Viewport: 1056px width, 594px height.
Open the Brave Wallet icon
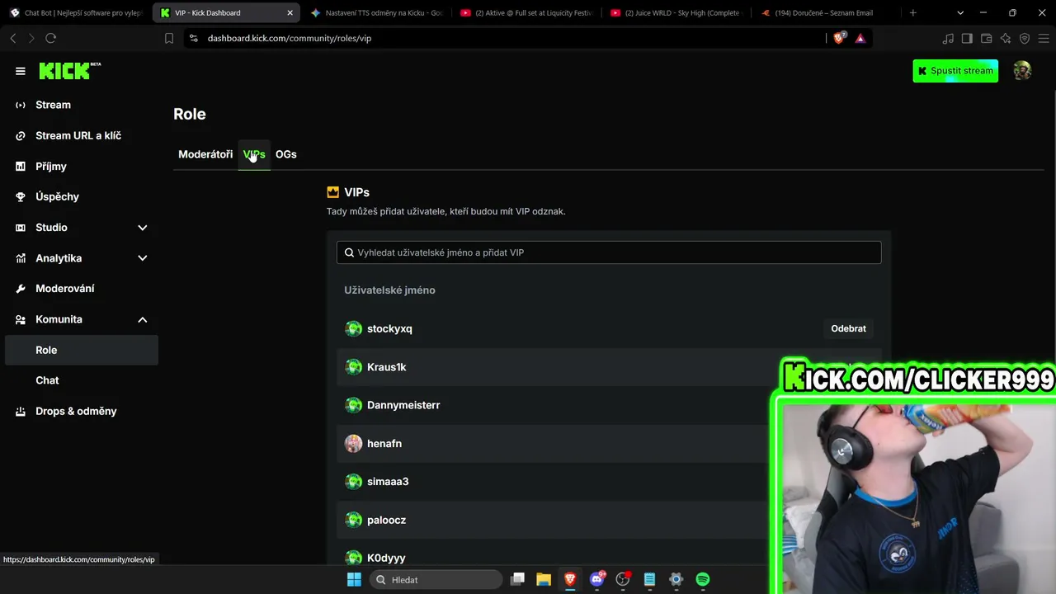[x=986, y=38]
